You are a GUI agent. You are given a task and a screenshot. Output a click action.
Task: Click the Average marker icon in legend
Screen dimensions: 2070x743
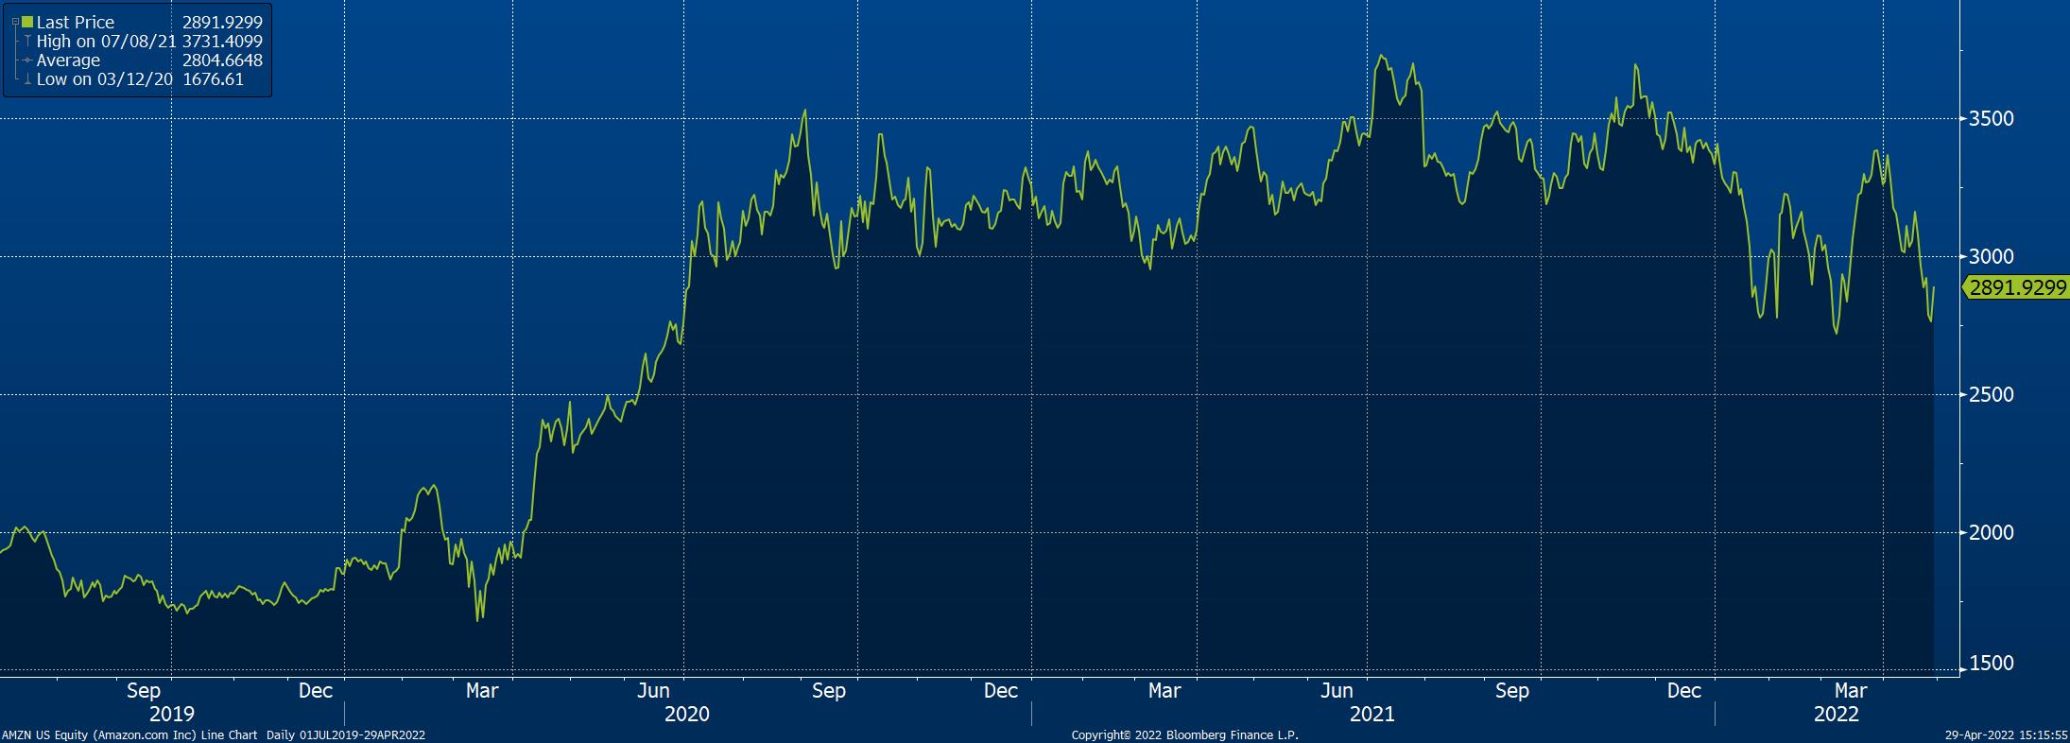point(27,60)
